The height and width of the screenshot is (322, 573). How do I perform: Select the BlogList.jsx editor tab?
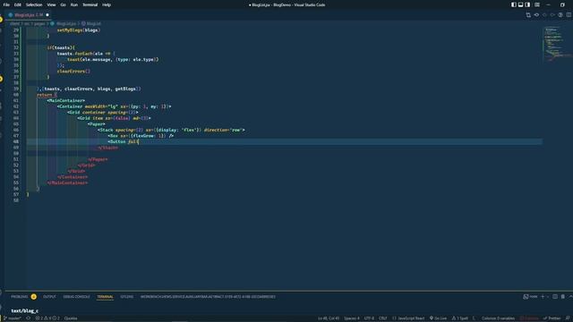coord(29,15)
